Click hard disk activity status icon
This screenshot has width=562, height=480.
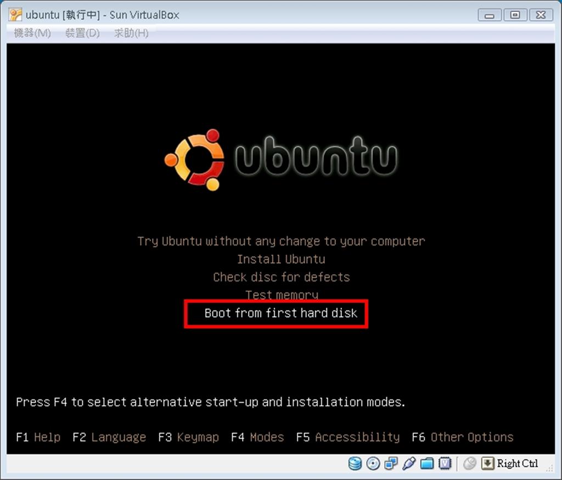(355, 464)
